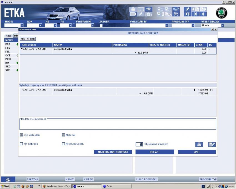
Task: Expand quick launch overflow chevron
Action: pyautogui.click(x=39, y=186)
